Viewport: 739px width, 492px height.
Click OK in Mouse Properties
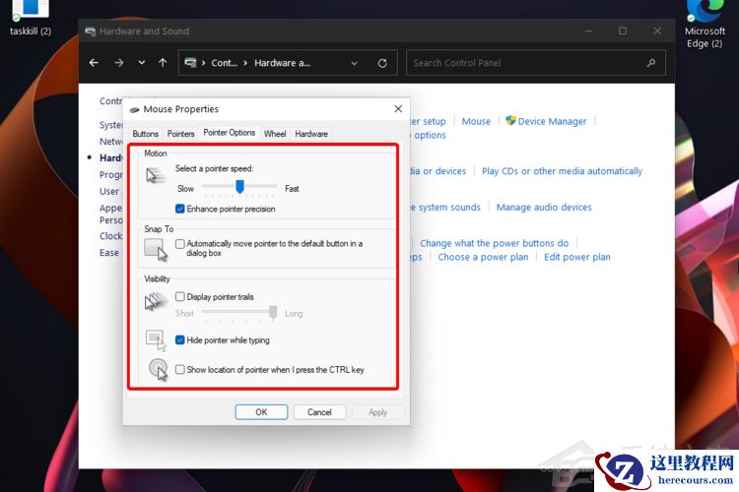pos(261,412)
